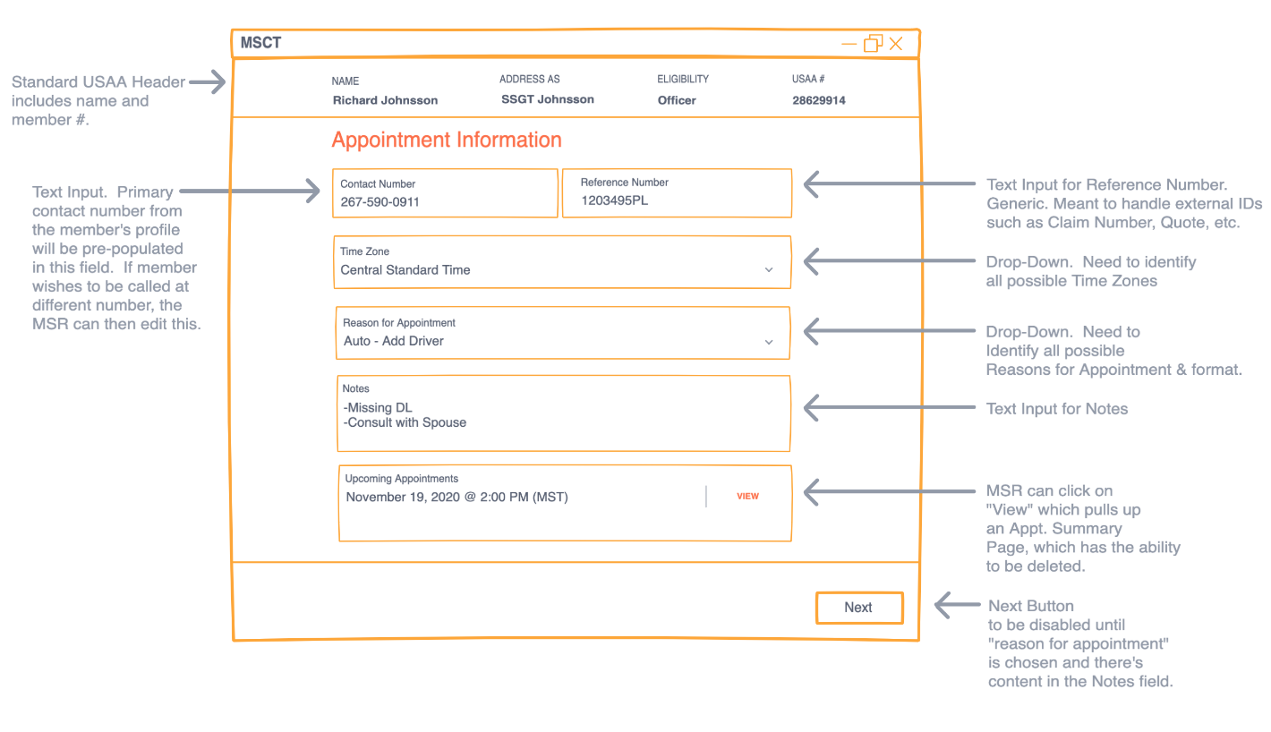Click the MSCT window title
The width and height of the screenshot is (1271, 732).
pyautogui.click(x=260, y=43)
